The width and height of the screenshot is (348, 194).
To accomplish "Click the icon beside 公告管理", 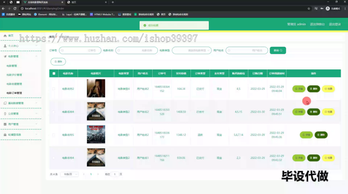I will [x=5, y=114].
